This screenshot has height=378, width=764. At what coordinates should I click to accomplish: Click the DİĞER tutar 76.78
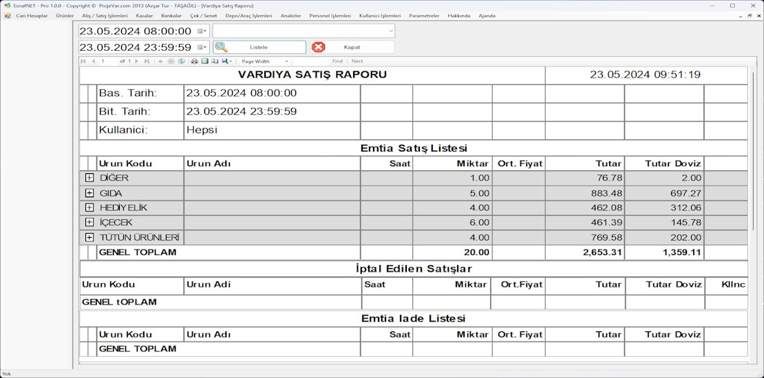610,178
